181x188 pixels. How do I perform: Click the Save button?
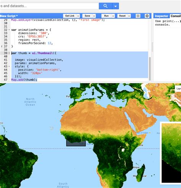point(87,16)
